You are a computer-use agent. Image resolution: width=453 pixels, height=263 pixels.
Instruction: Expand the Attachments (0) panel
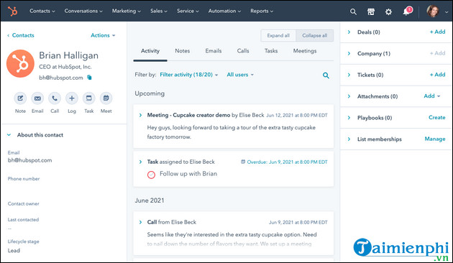click(x=349, y=96)
